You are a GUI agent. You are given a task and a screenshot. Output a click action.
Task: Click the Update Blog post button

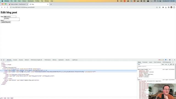(6, 22)
